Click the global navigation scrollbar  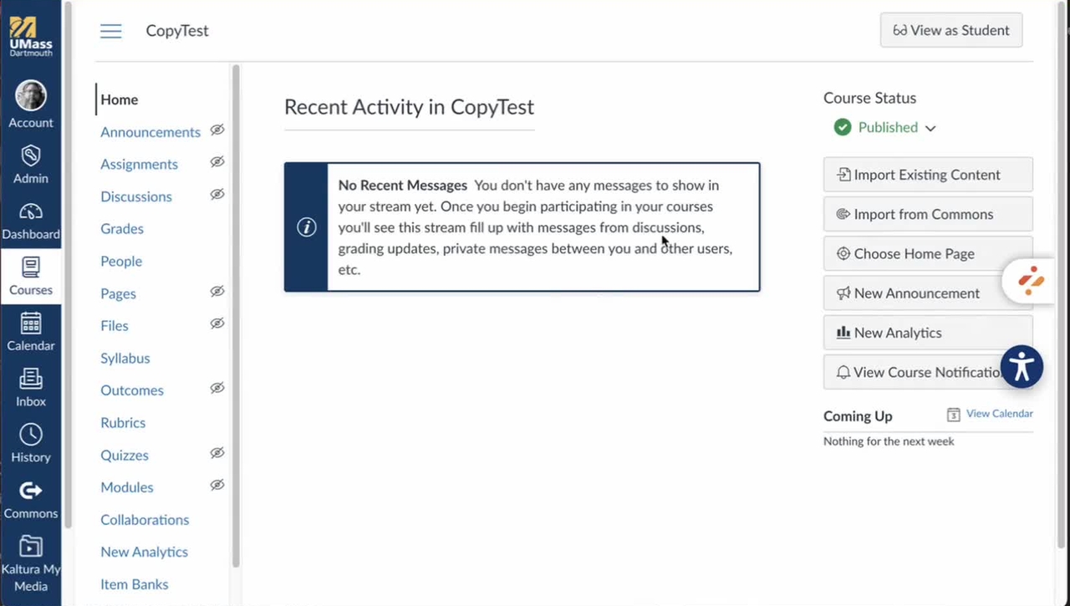pos(67,266)
